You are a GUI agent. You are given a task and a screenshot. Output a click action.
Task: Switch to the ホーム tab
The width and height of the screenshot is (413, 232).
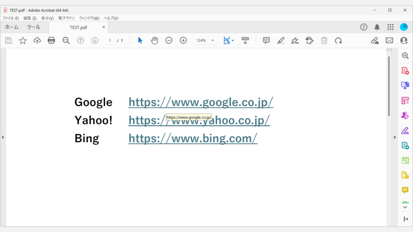[12, 27]
